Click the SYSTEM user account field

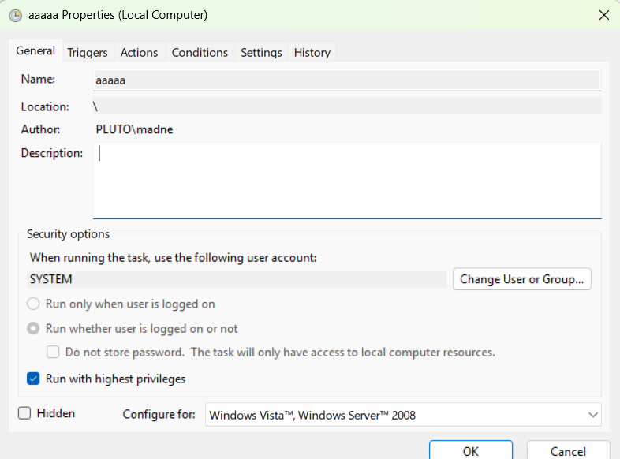tap(237, 279)
